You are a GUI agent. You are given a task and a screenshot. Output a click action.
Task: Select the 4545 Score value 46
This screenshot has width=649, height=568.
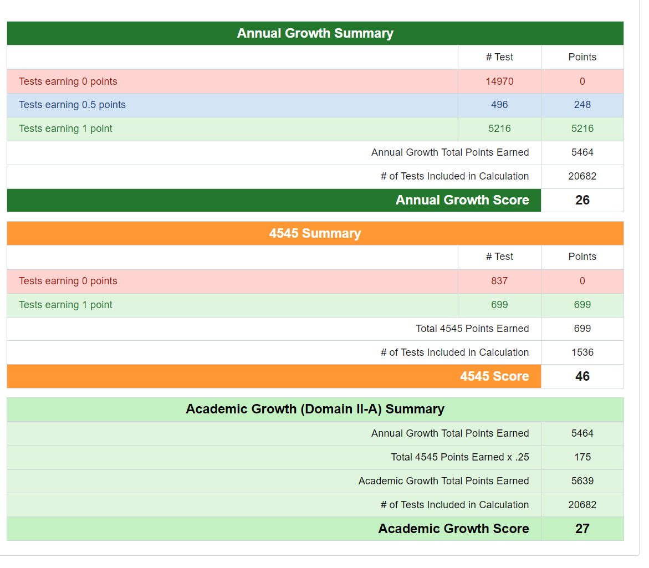582,376
